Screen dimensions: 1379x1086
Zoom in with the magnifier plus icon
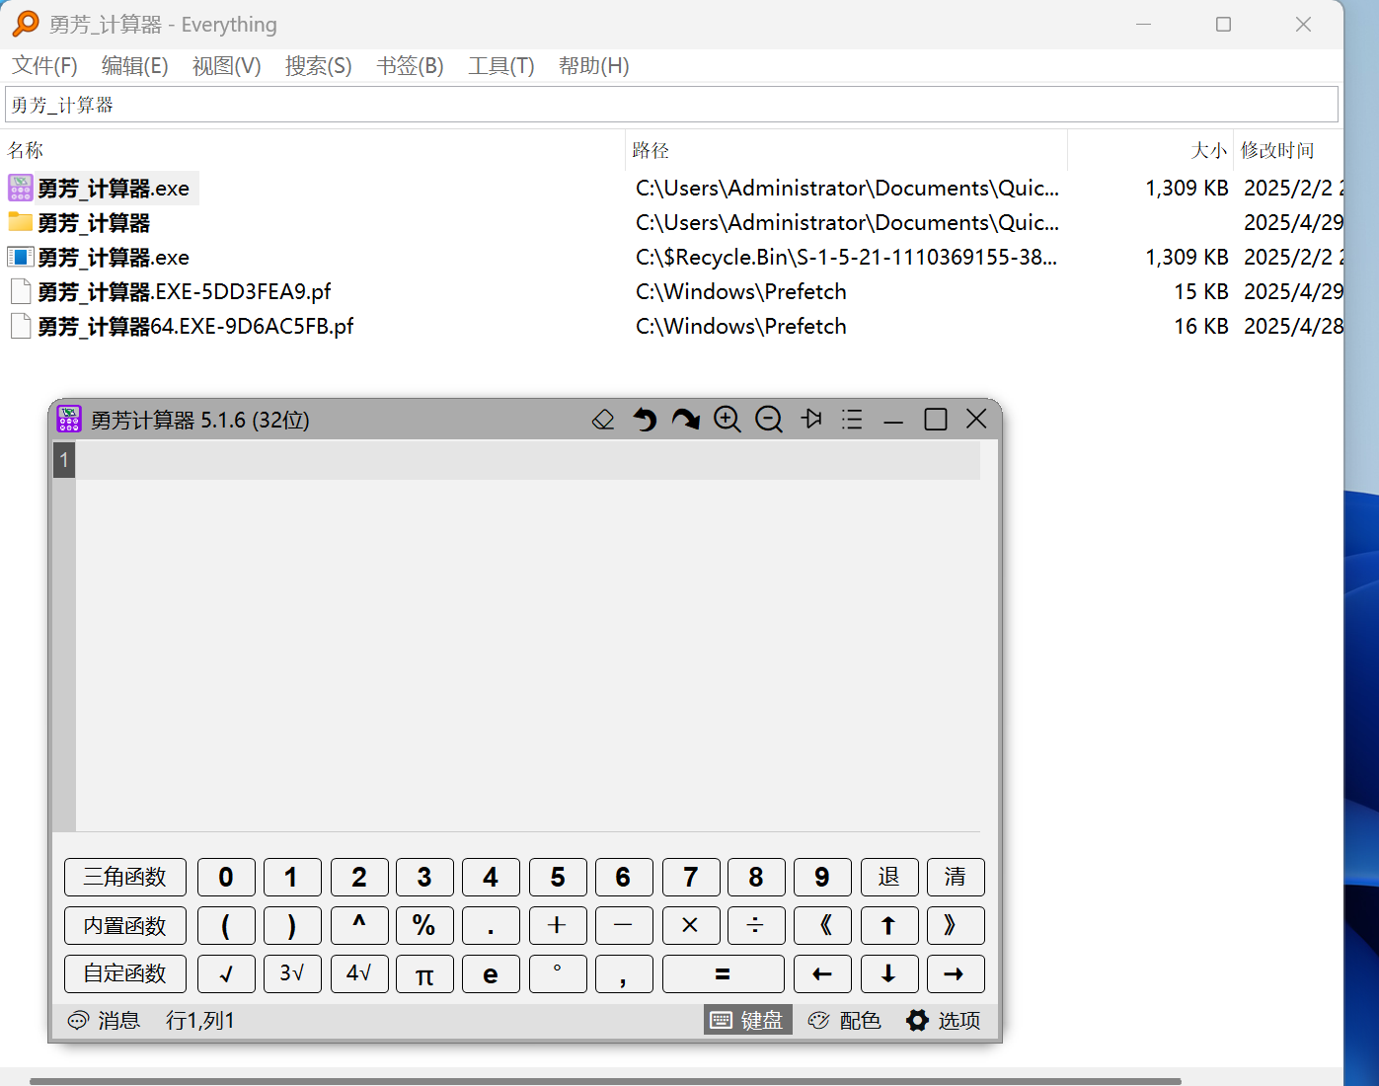(x=728, y=420)
